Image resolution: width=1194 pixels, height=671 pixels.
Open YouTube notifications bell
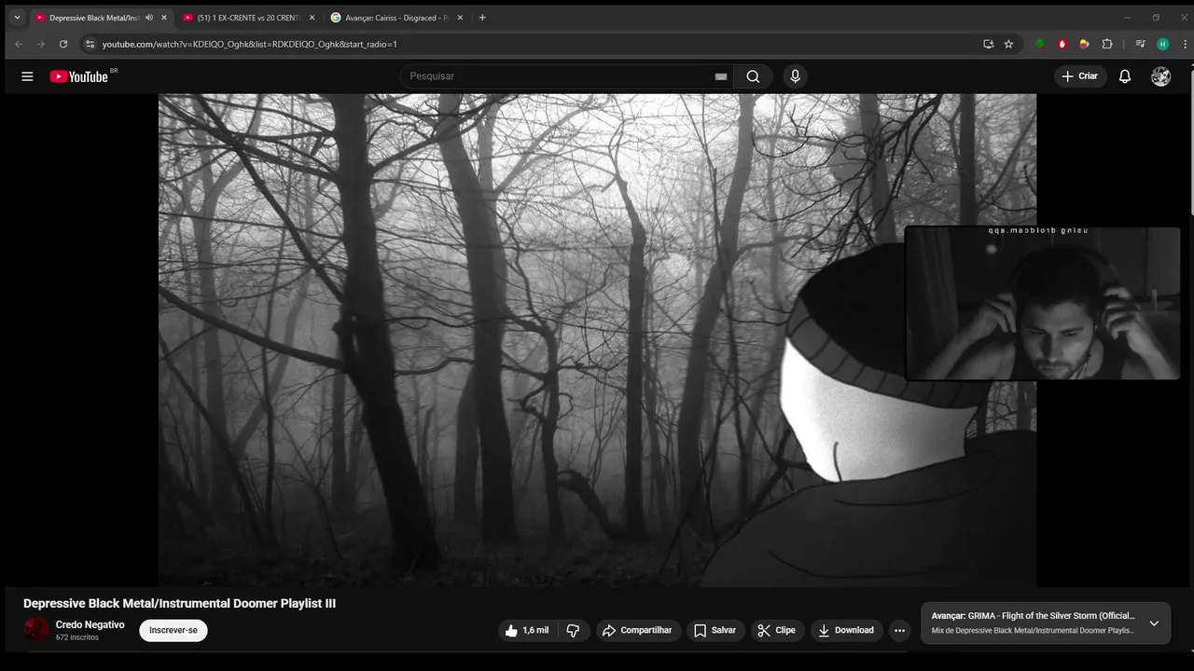pyautogui.click(x=1125, y=76)
